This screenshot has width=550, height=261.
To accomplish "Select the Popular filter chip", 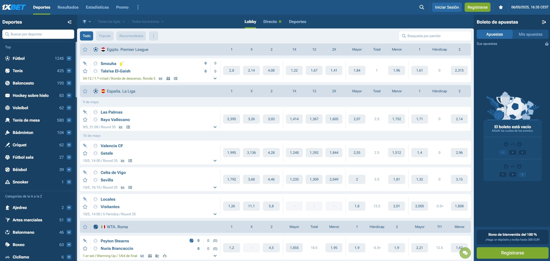I will click(x=105, y=36).
